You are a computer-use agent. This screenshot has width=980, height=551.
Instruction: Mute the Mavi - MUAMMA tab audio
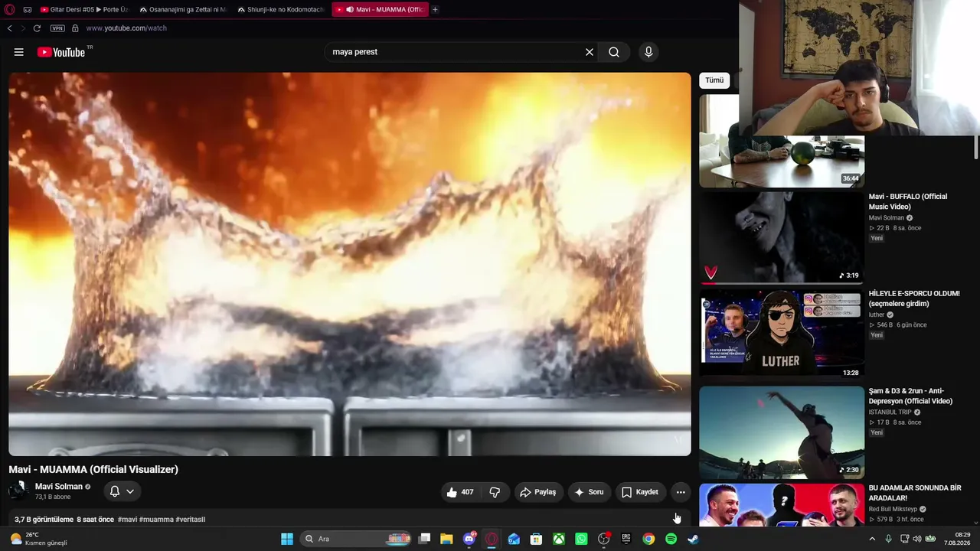[x=350, y=10]
